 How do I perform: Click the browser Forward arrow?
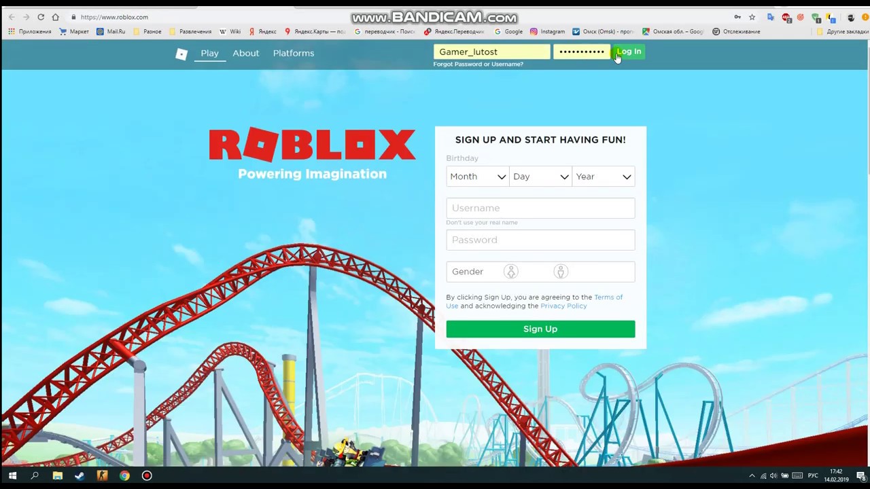pos(26,17)
